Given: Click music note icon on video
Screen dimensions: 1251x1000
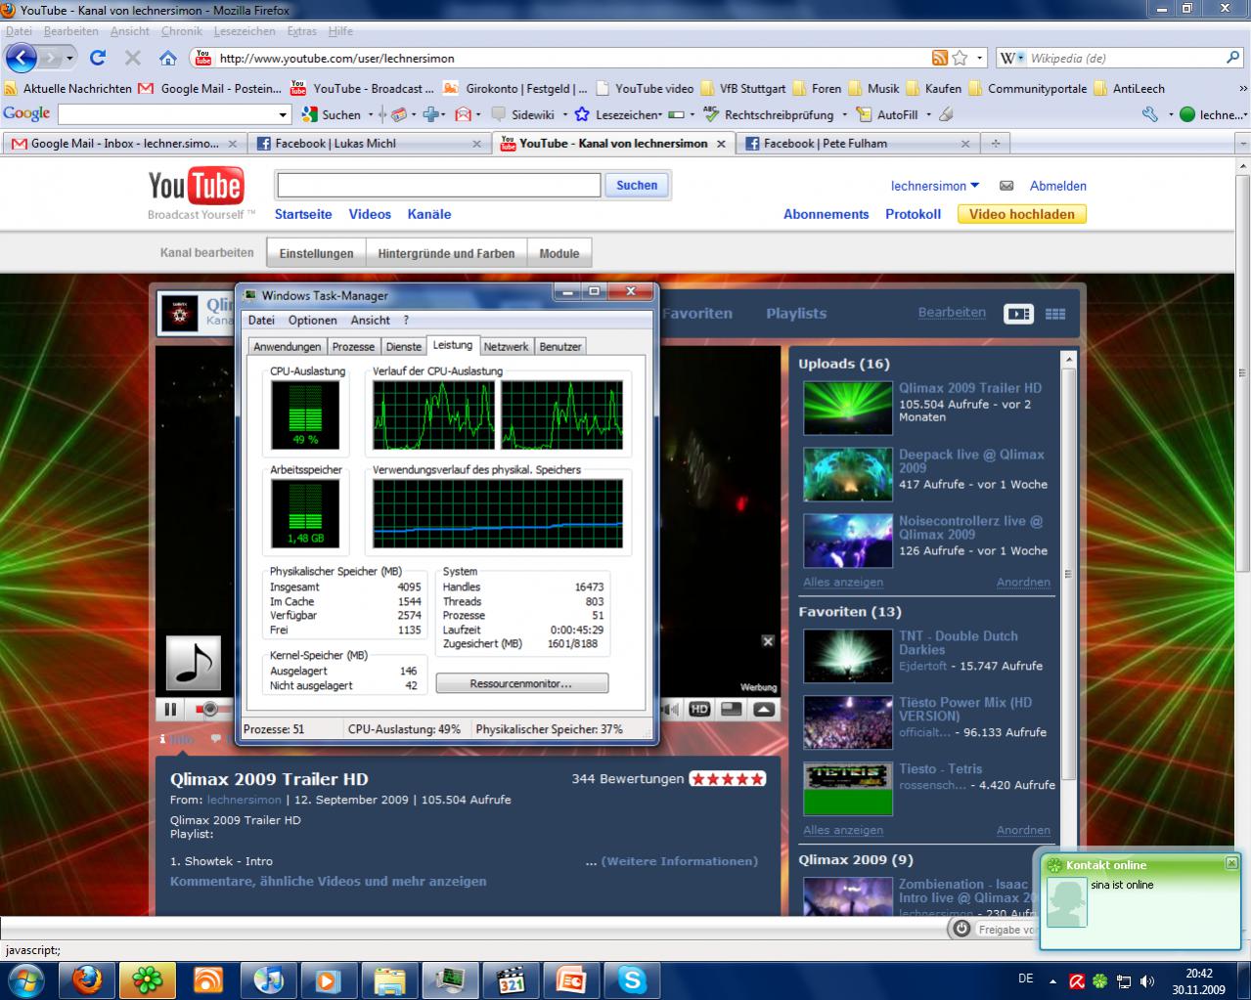Looking at the screenshot, I should 194,663.
